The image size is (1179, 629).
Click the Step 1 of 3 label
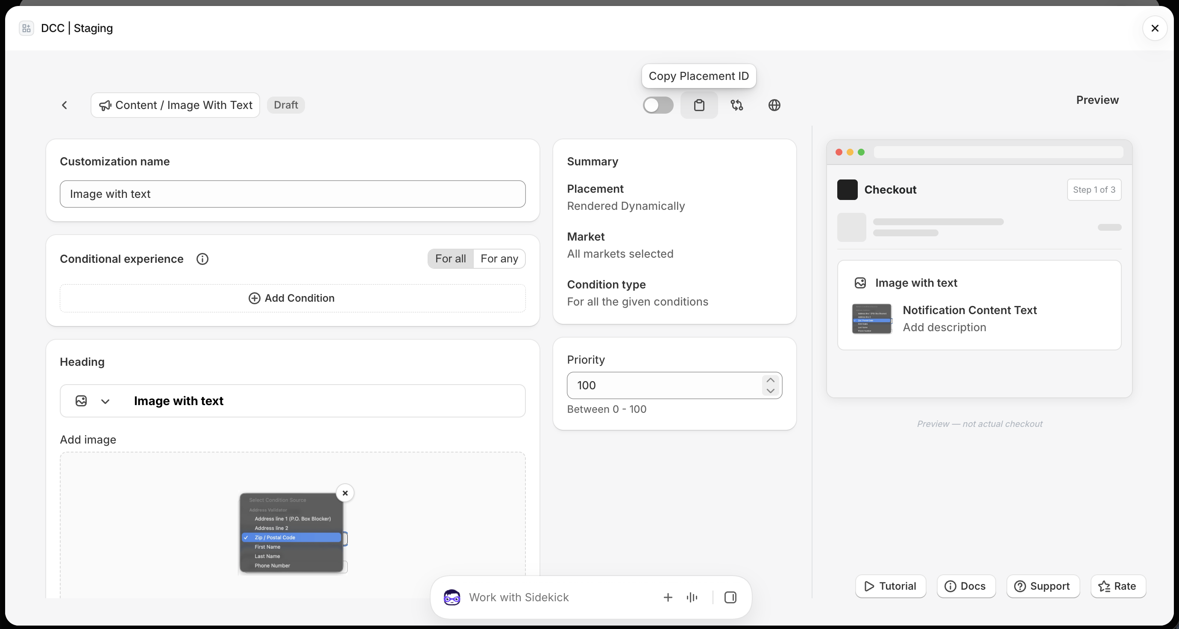pos(1094,190)
